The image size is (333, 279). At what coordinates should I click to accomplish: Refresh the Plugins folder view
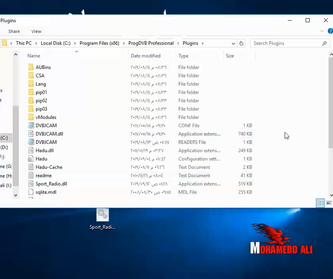[x=241, y=43]
